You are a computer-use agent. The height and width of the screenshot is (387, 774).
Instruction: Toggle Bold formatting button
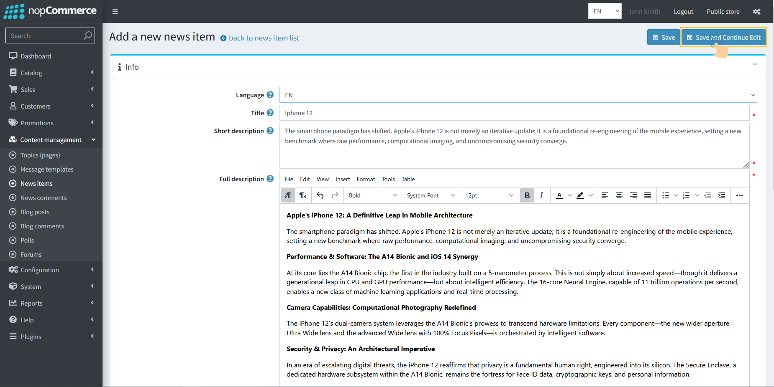coord(527,195)
